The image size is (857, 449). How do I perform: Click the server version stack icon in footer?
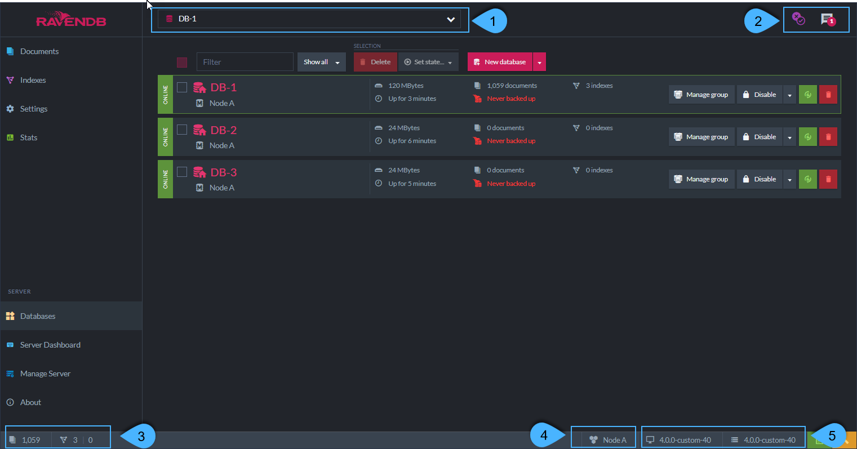click(x=735, y=440)
